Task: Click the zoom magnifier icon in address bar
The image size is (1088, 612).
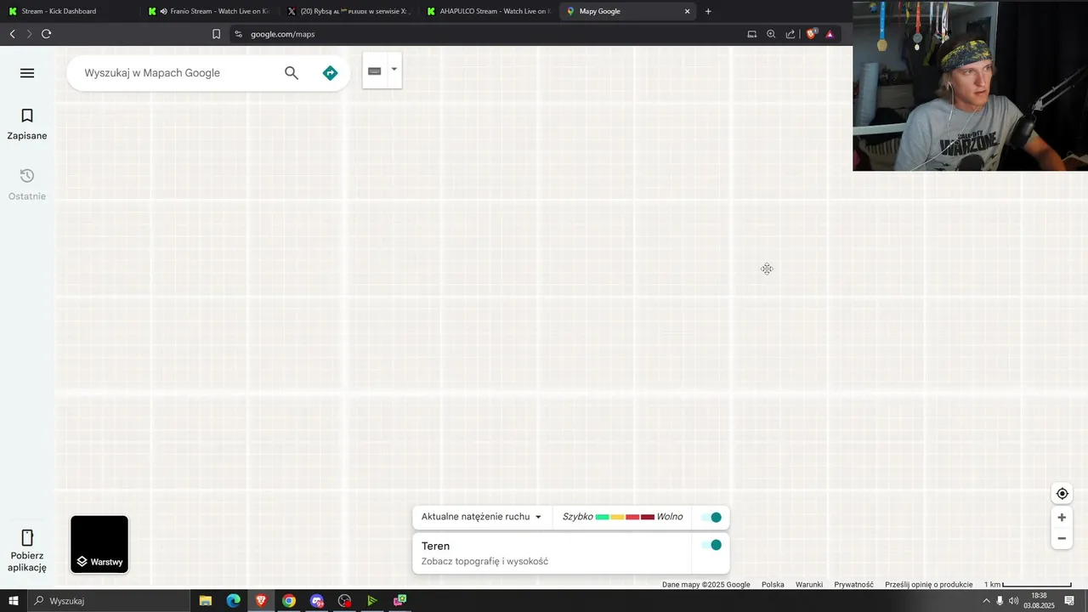Action: [771, 34]
